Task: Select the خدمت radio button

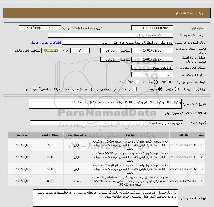Action: click(156, 82)
